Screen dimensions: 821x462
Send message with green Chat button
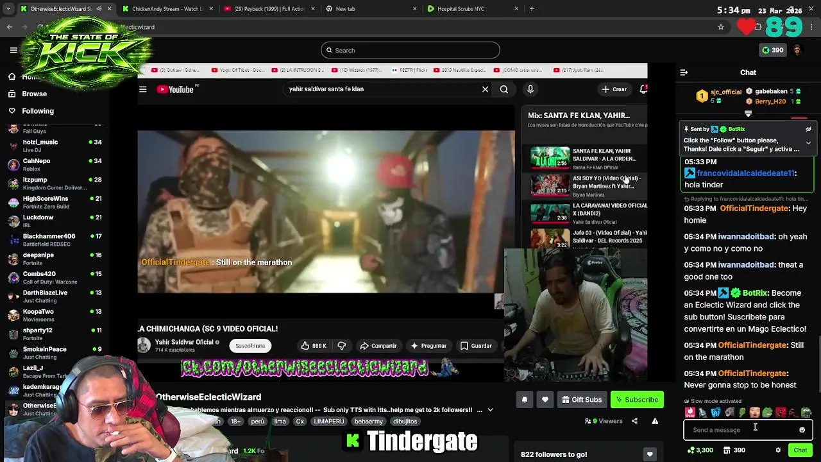pos(800,450)
